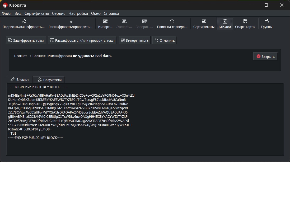Open the Сервис menu
Image resolution: width=290 pixels, height=198 pixels.
(x=58, y=13)
